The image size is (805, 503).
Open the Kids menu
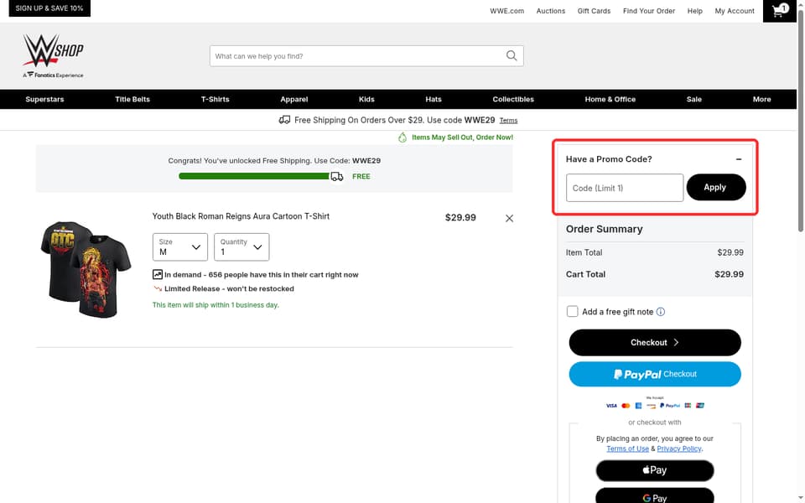366,99
